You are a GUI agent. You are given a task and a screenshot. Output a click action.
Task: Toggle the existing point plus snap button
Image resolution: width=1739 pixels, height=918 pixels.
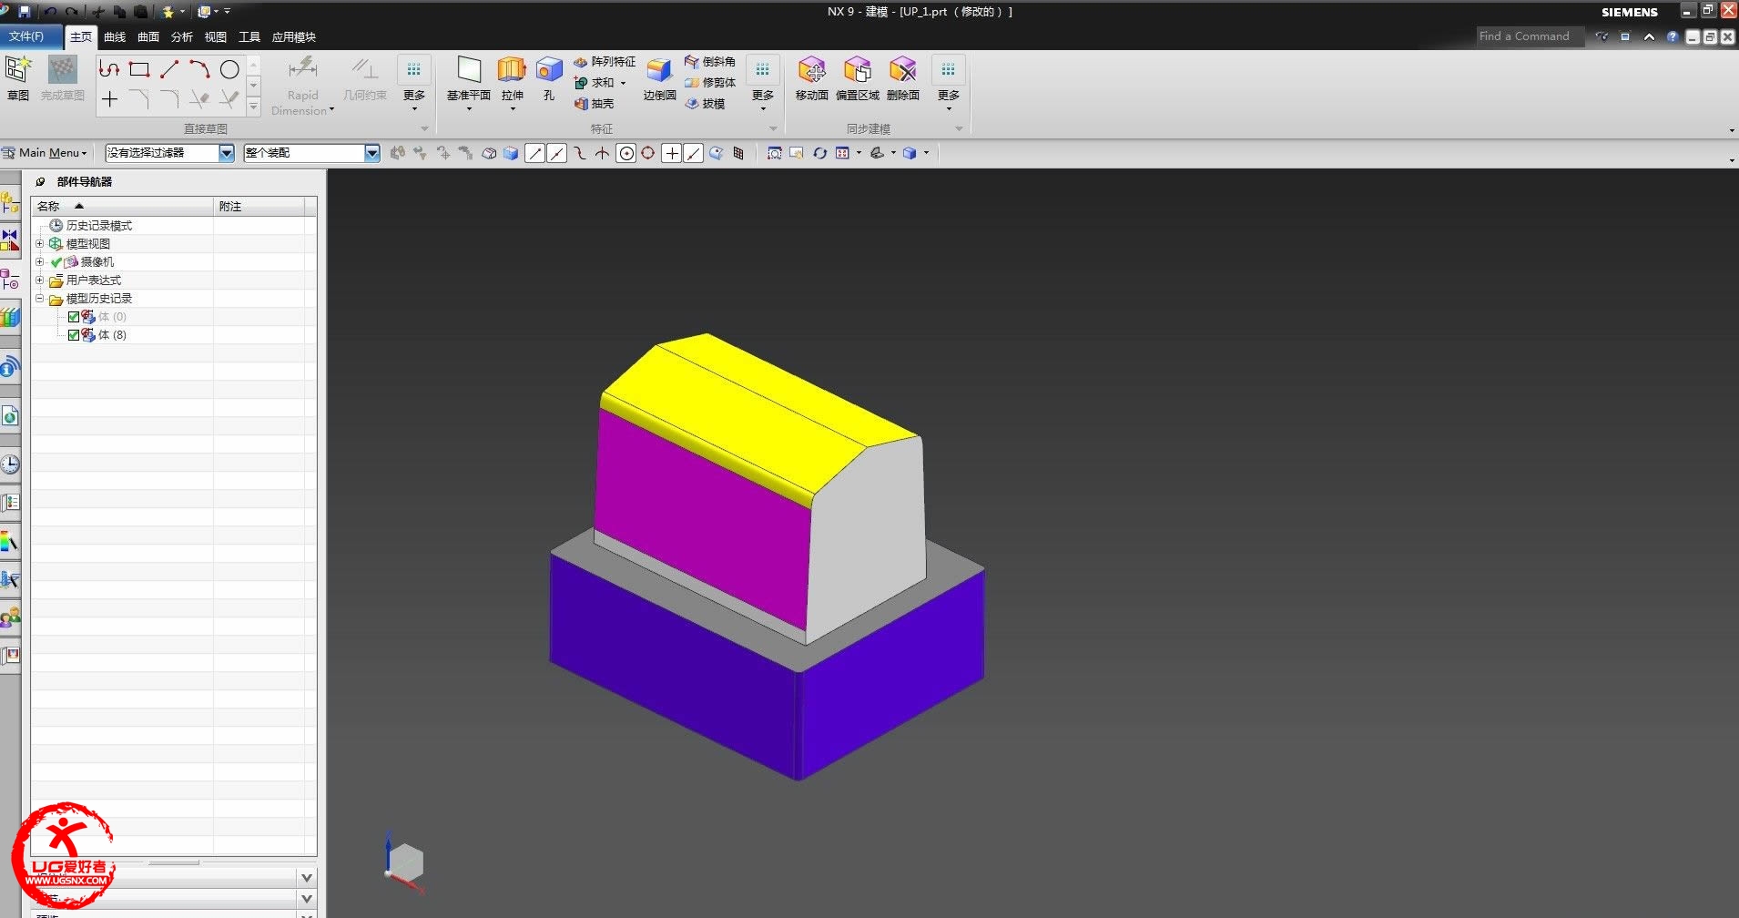click(x=672, y=153)
